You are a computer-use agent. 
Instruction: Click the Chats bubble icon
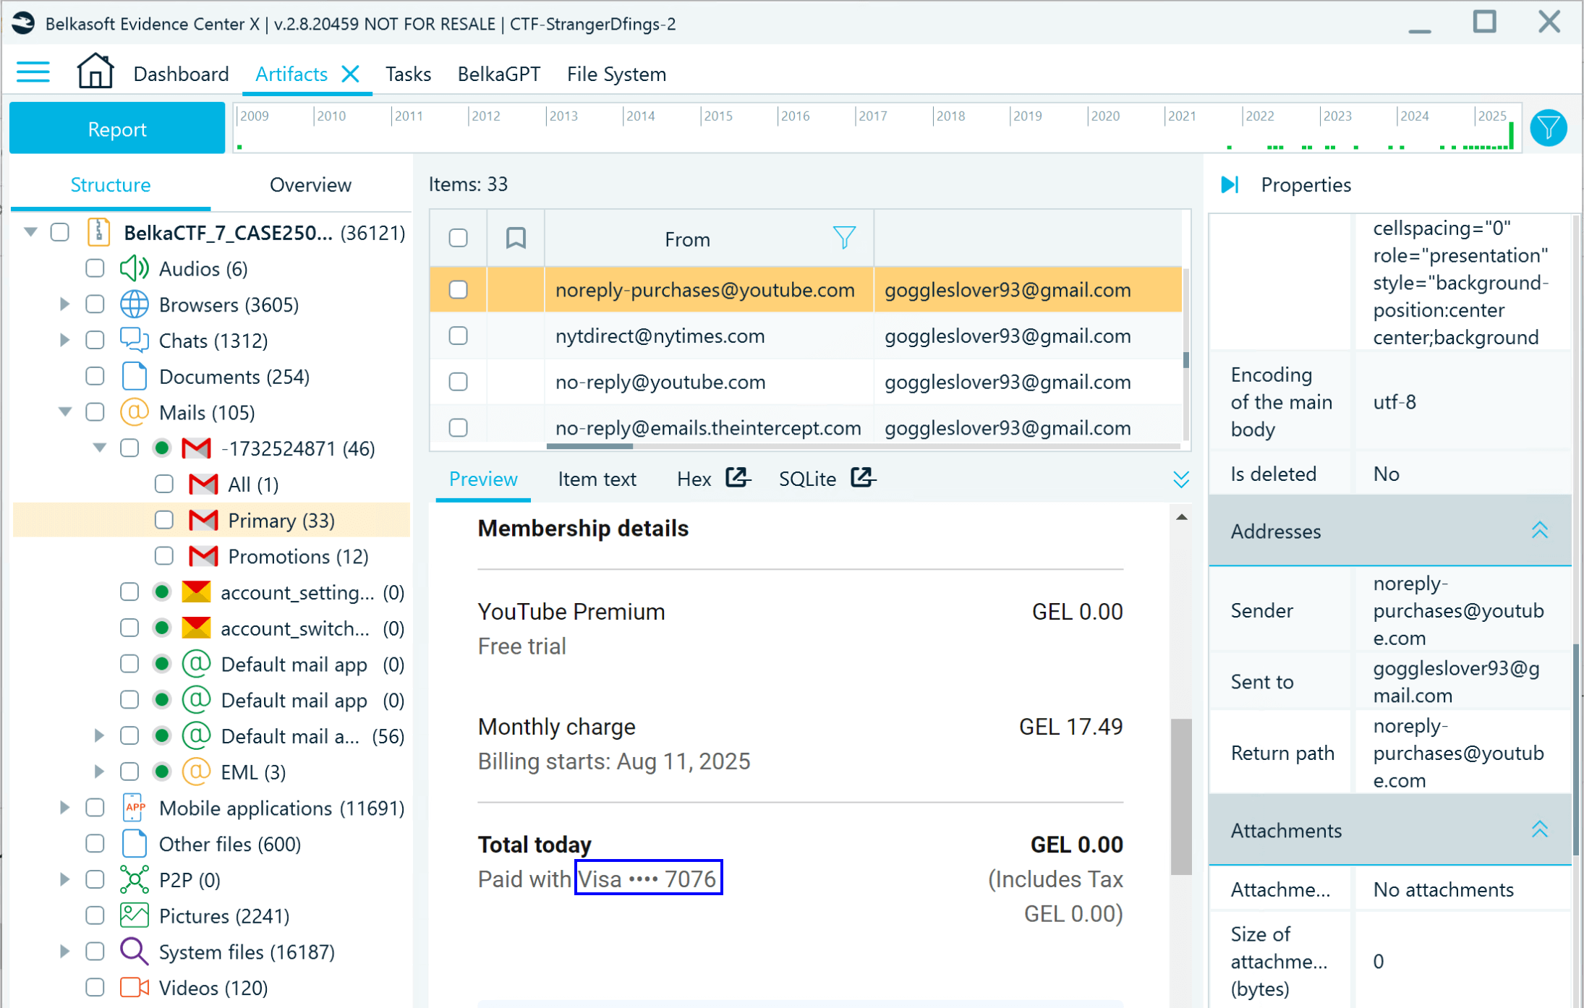[134, 340]
